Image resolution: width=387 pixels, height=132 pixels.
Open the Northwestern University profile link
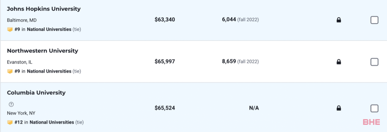pos(42,51)
